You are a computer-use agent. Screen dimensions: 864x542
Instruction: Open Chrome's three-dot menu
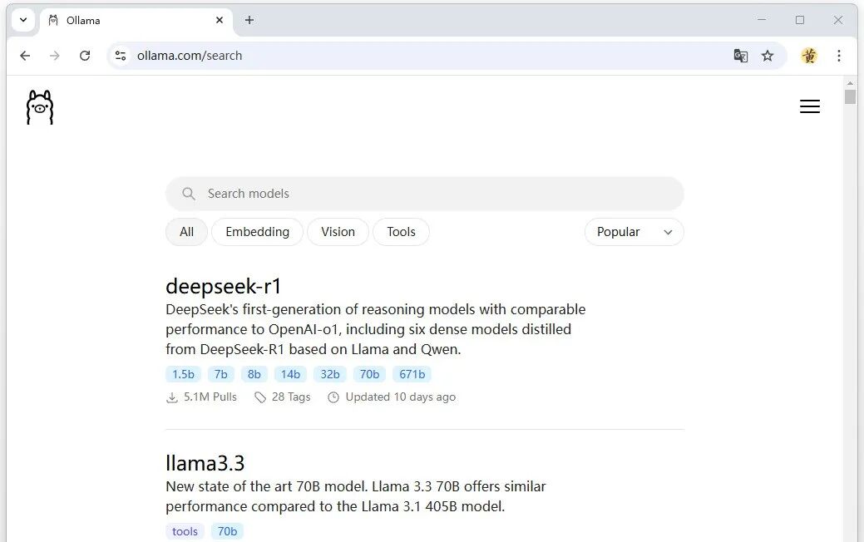839,56
